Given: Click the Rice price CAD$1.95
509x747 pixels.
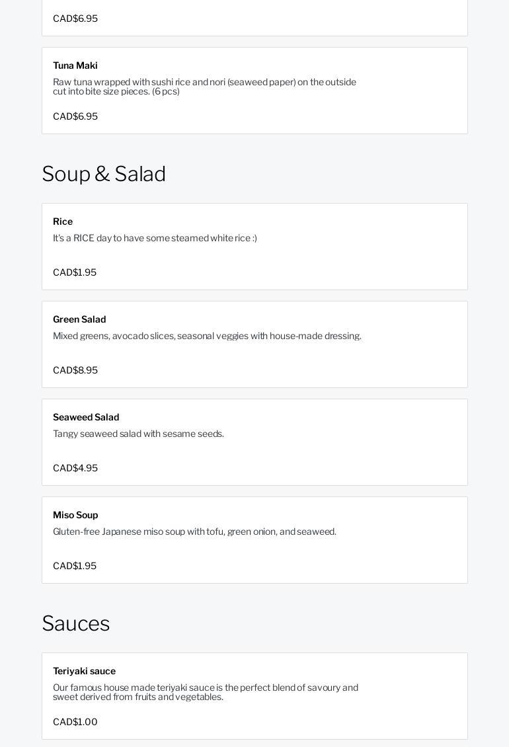Looking at the screenshot, I should pyautogui.click(x=75, y=272).
